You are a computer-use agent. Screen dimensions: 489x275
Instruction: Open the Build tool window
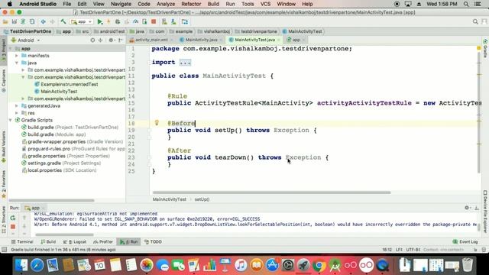48,242
